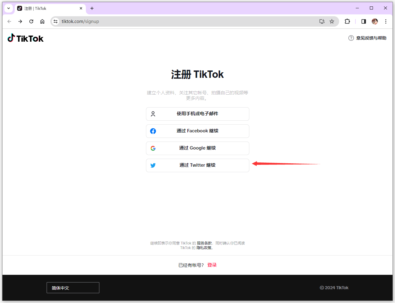The width and height of the screenshot is (395, 303).
Task: Click the Facebook logo icon
Action: click(x=153, y=131)
